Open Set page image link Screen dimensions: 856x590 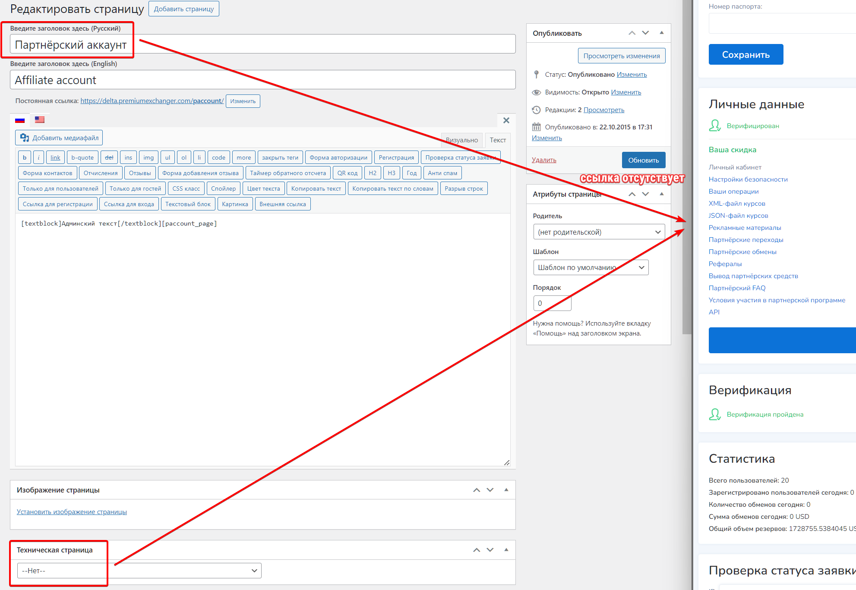[72, 512]
